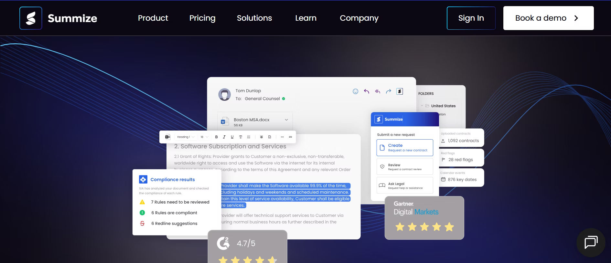
Task: Click the checklist document icon in toolbar
Action: (x=270, y=137)
